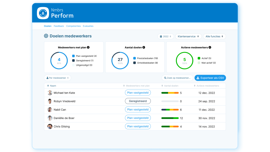Click the download icon on Exporteer als CSV

(x=197, y=78)
